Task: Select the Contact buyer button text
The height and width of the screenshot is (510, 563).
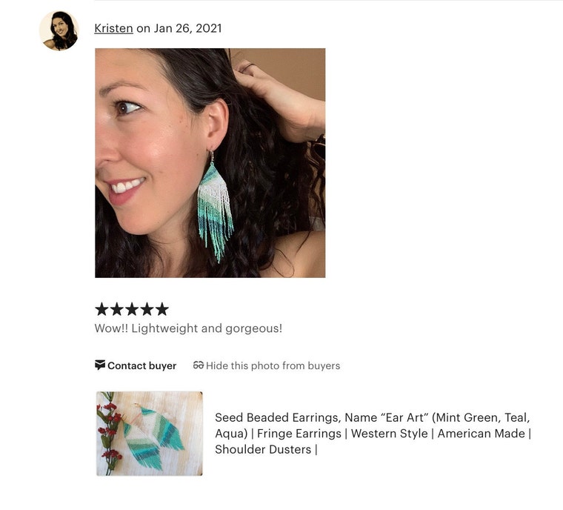Action: (141, 366)
